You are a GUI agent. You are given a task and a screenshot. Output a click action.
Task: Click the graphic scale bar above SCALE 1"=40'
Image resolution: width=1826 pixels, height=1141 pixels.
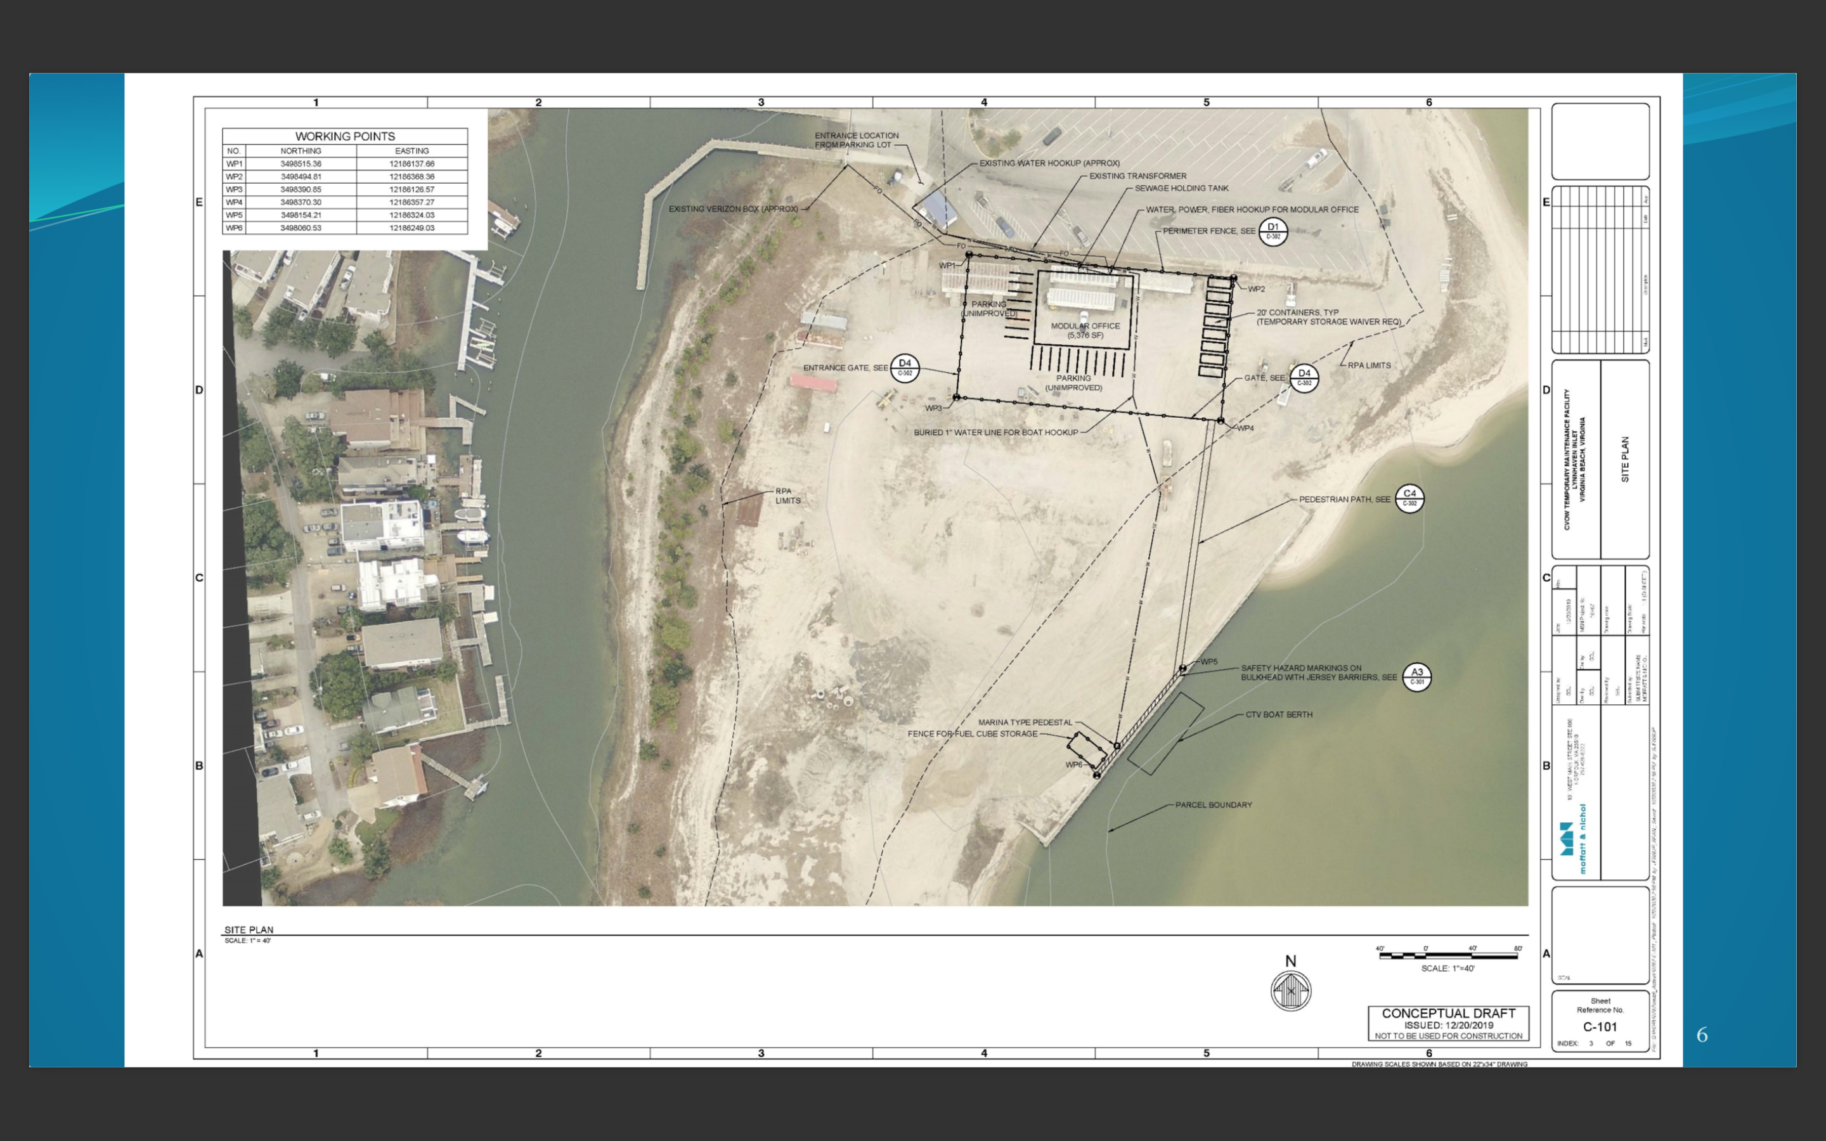[x=1448, y=955]
